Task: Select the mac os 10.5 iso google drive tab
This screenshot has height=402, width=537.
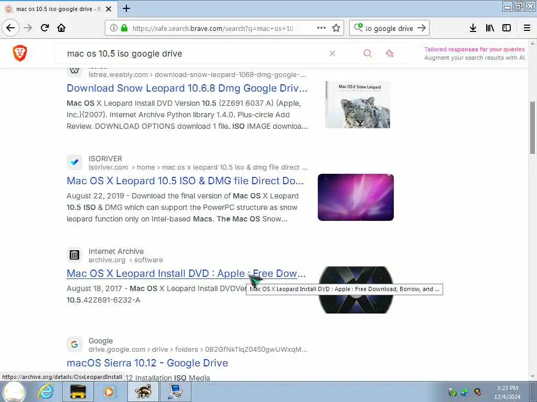Action: tap(58, 9)
